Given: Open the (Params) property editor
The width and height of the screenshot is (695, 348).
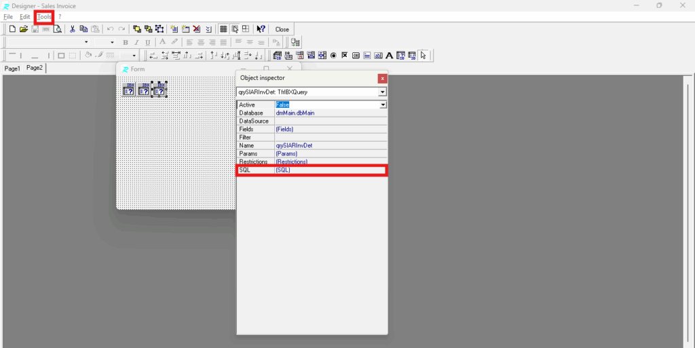Looking at the screenshot, I should coord(331,153).
